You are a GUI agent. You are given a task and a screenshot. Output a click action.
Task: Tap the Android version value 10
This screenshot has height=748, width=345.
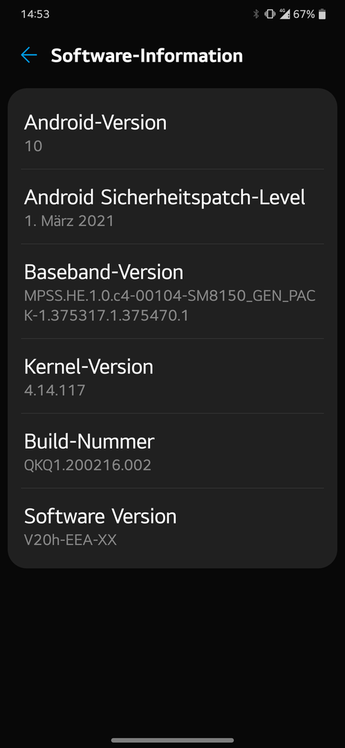click(33, 146)
